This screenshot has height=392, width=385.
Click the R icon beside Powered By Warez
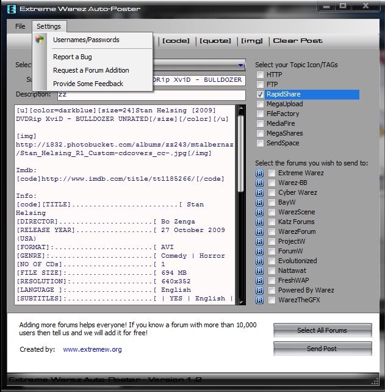[259, 290]
